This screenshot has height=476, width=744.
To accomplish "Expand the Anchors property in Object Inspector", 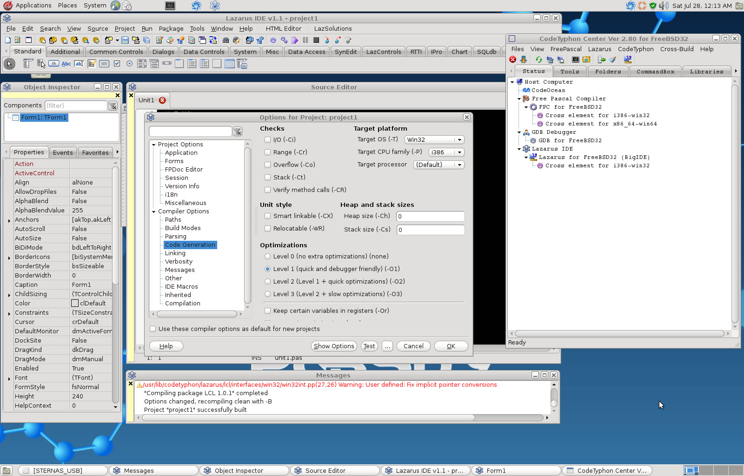I will (x=9, y=220).
